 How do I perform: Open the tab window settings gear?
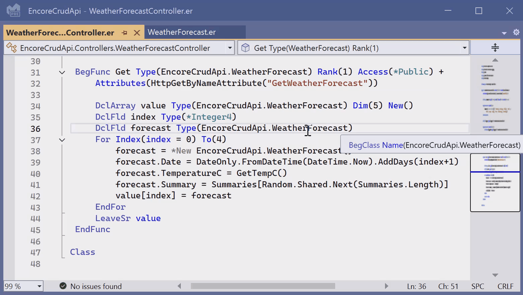click(516, 32)
